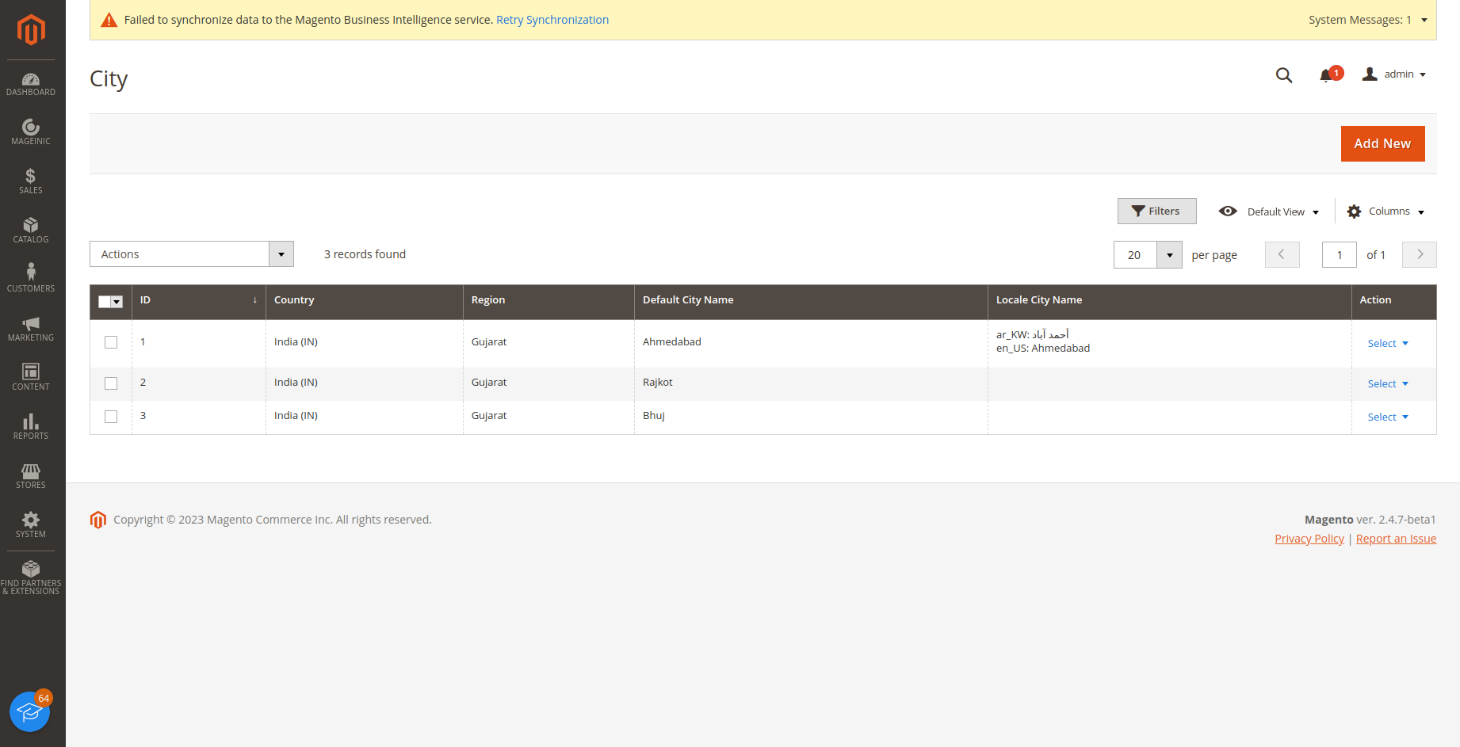The width and height of the screenshot is (1460, 747).
Task: Select the checkbox for Bhuj row
Action: tap(111, 417)
